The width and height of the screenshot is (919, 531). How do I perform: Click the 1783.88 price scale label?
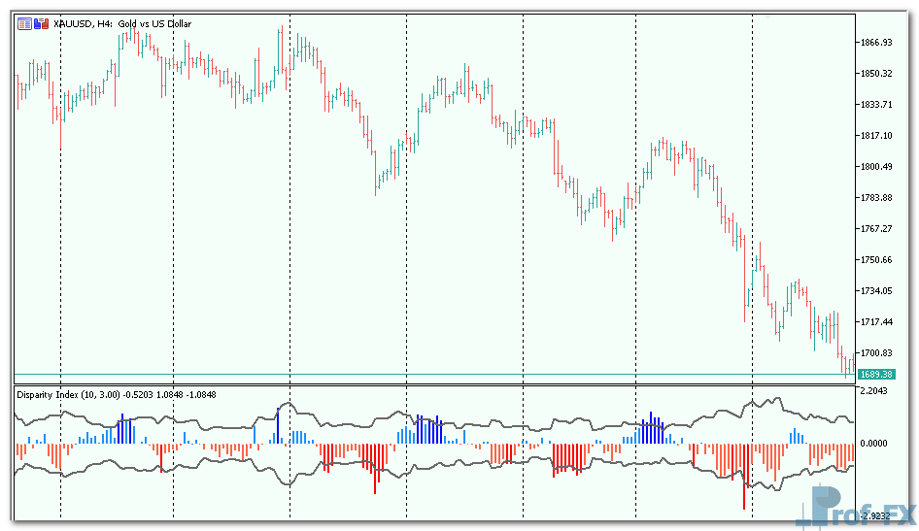pos(875,198)
